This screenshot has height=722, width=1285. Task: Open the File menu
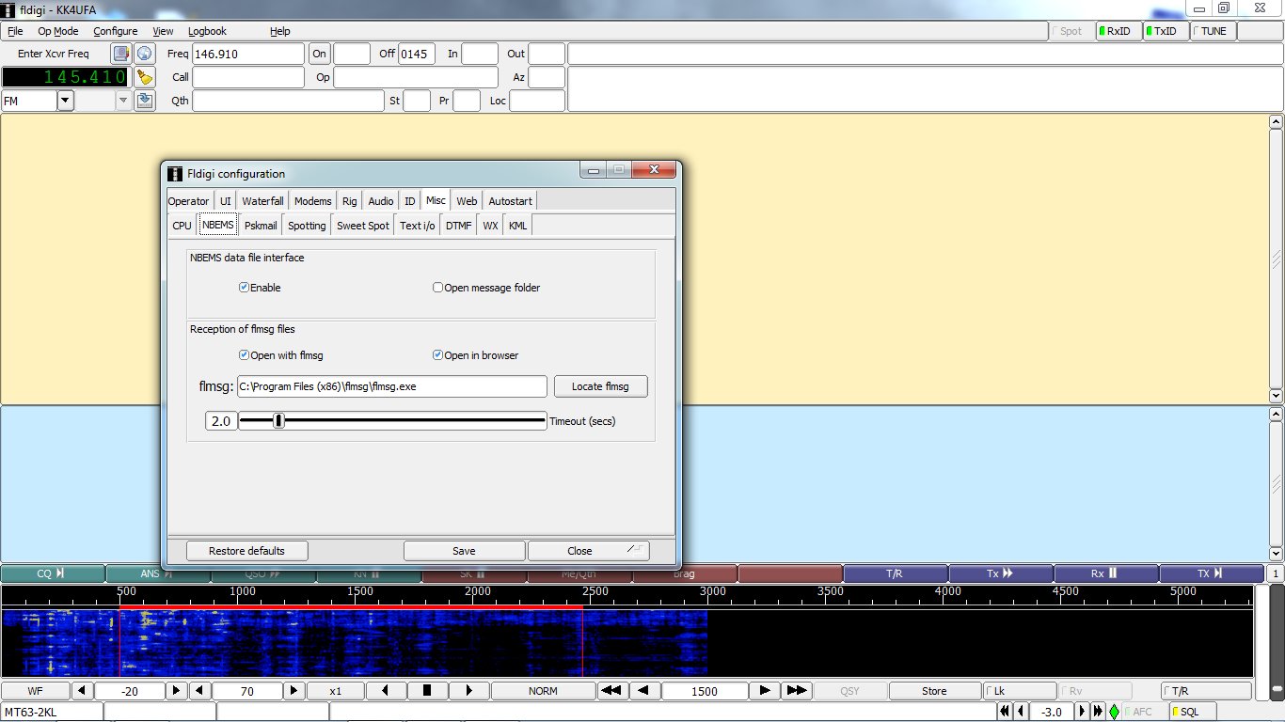point(16,31)
